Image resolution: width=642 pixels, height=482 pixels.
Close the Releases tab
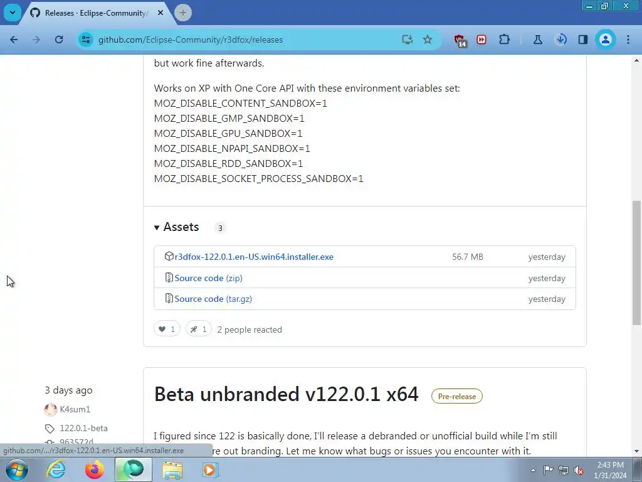tap(160, 13)
